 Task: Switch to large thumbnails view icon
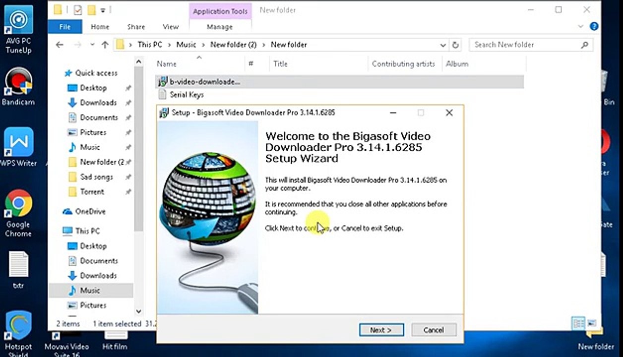[x=591, y=323]
